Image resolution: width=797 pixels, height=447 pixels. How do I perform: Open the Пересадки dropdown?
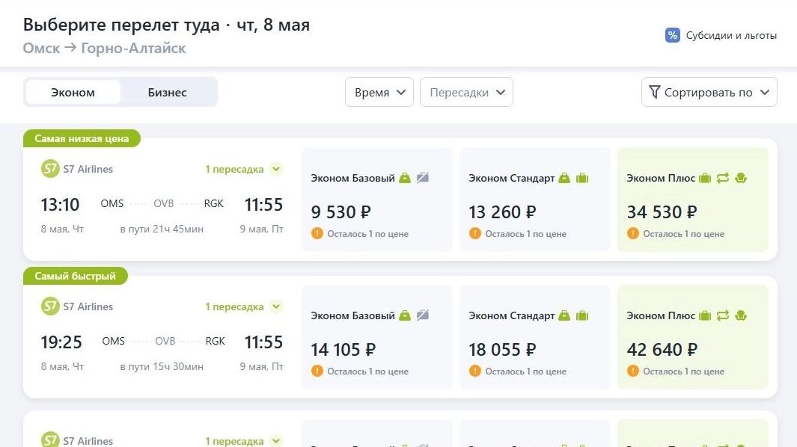point(466,92)
